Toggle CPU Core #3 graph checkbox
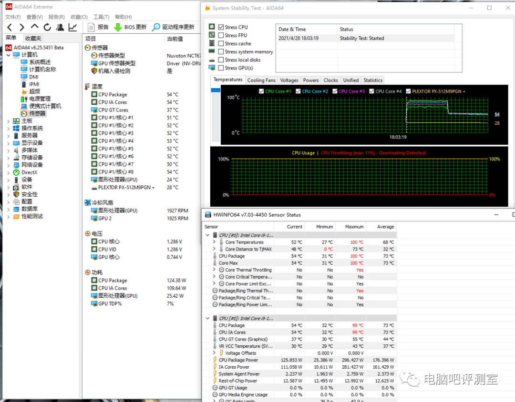Screen dimensions: 515x402 tap(335, 91)
